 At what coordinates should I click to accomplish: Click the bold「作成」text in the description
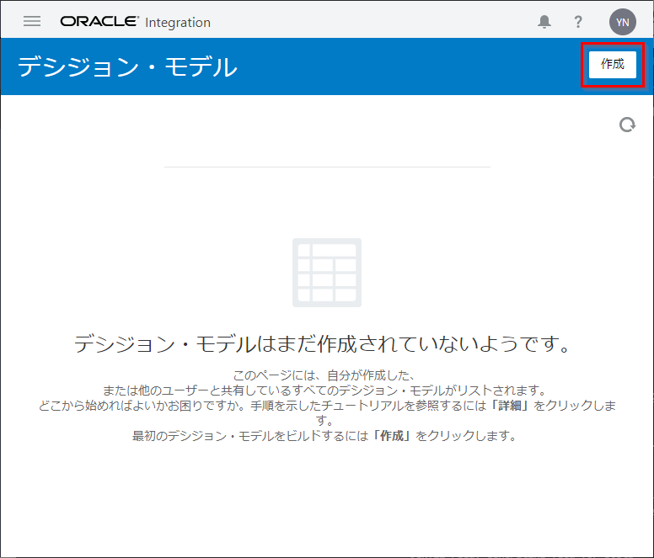click(392, 436)
